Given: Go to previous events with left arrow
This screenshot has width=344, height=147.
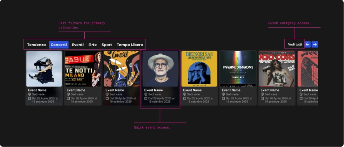Looking at the screenshot, I should (x=307, y=44).
